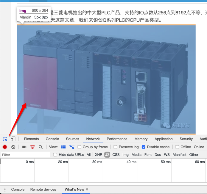Screen dimensions: 207x194
Task: Filter requests by All
Action: [x=88, y=155]
